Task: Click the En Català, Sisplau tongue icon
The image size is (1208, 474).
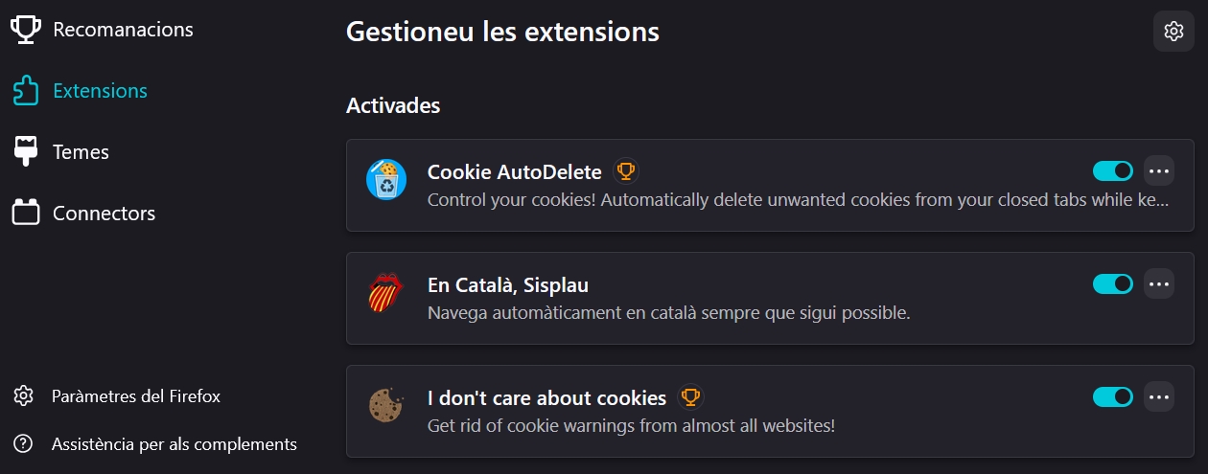Action: pyautogui.click(x=386, y=293)
